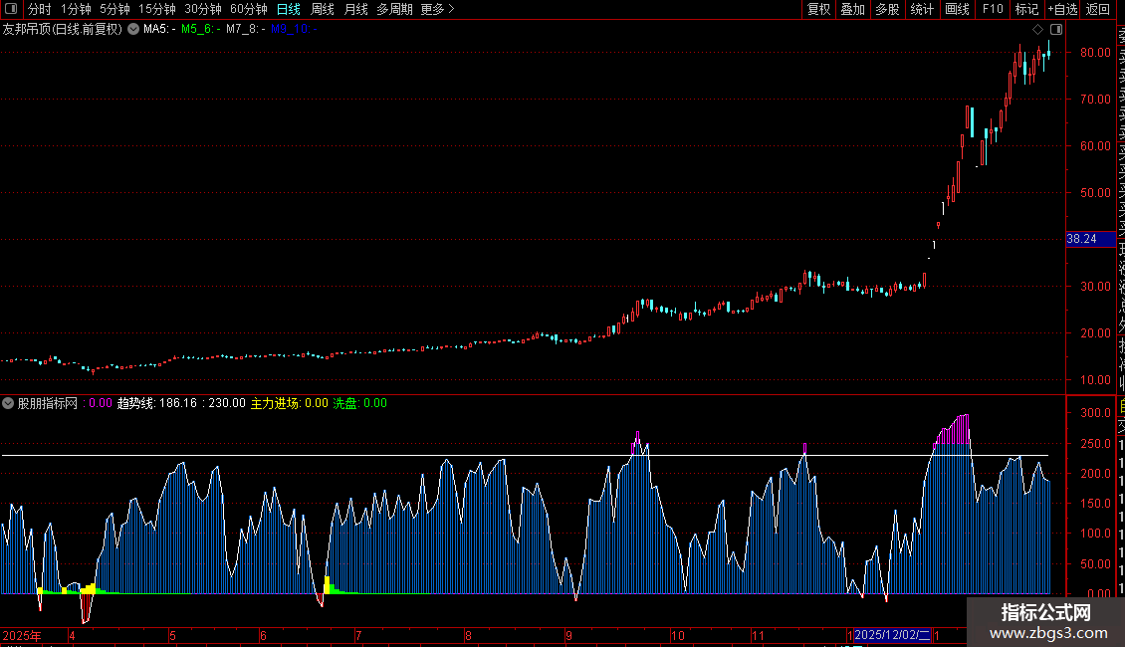
Task: Click the 趋势线: 186.16 value
Action: (157, 403)
